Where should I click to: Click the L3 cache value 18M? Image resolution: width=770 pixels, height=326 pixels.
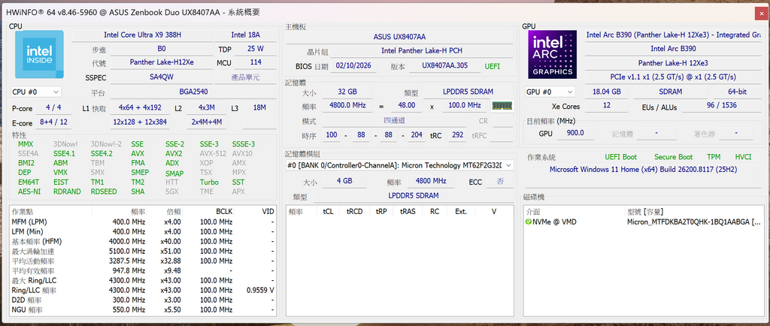[259, 107]
